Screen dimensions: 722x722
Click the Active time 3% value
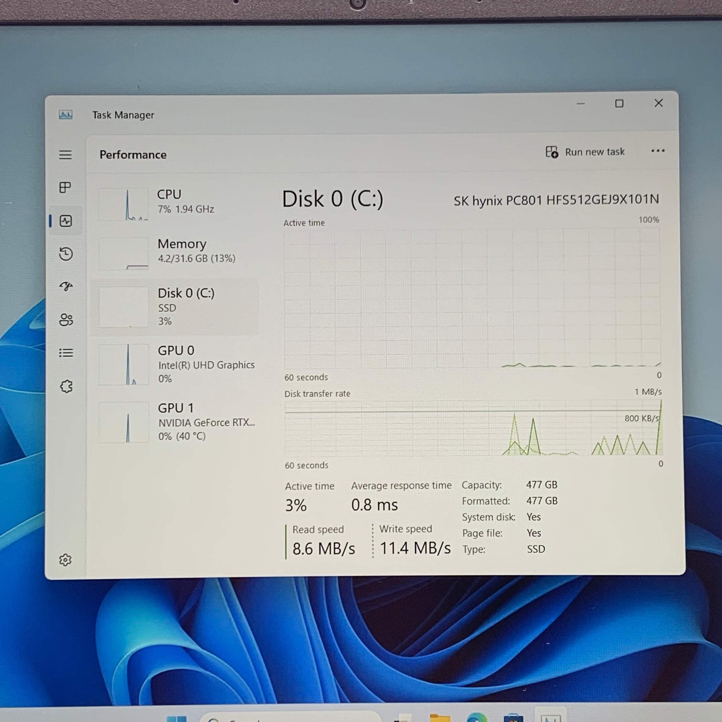click(296, 505)
